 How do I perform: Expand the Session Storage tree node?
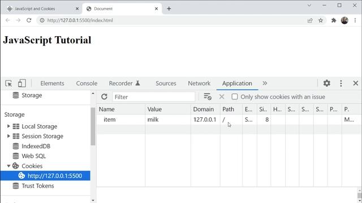tap(8, 136)
